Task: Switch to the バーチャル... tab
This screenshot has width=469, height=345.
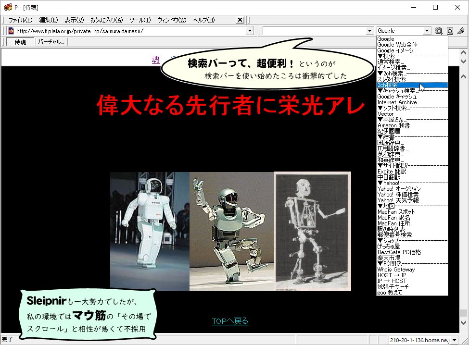Action: pyautogui.click(x=51, y=42)
